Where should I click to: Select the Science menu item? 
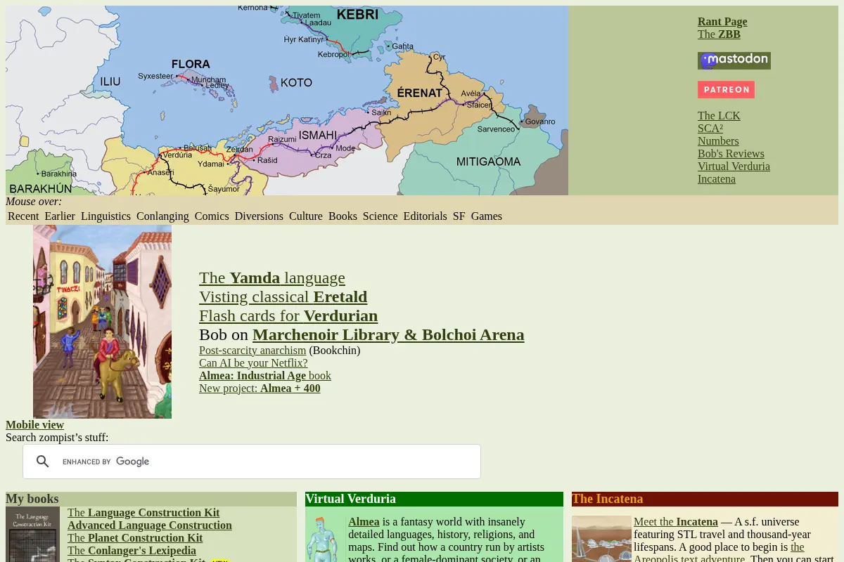click(x=381, y=216)
